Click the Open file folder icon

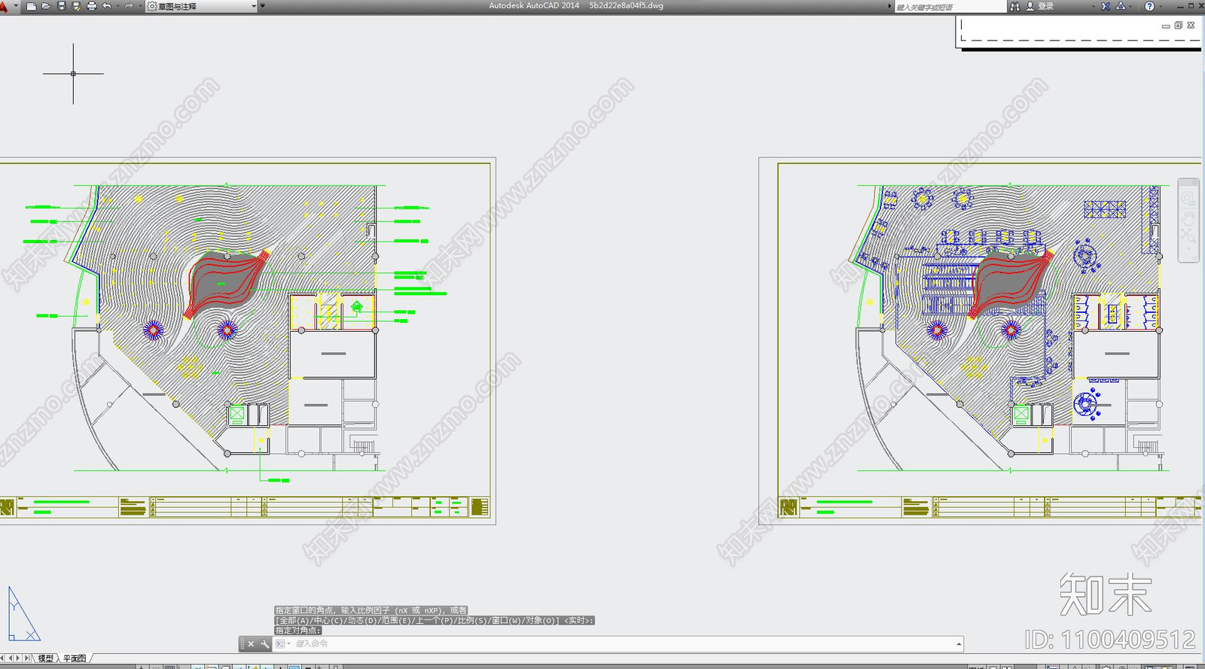pyautogui.click(x=46, y=6)
